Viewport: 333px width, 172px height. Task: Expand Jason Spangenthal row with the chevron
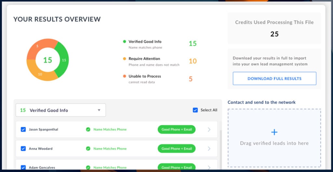point(209,129)
